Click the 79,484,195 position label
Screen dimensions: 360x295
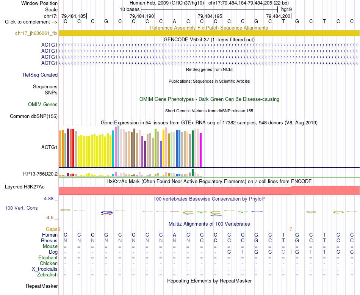[x=210, y=16]
